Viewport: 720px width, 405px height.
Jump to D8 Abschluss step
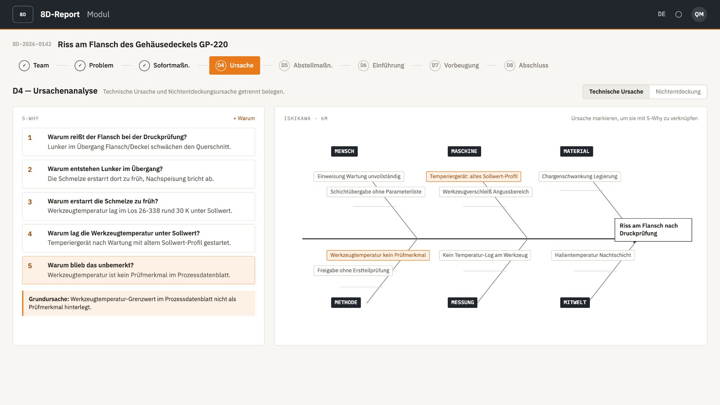[x=526, y=65]
